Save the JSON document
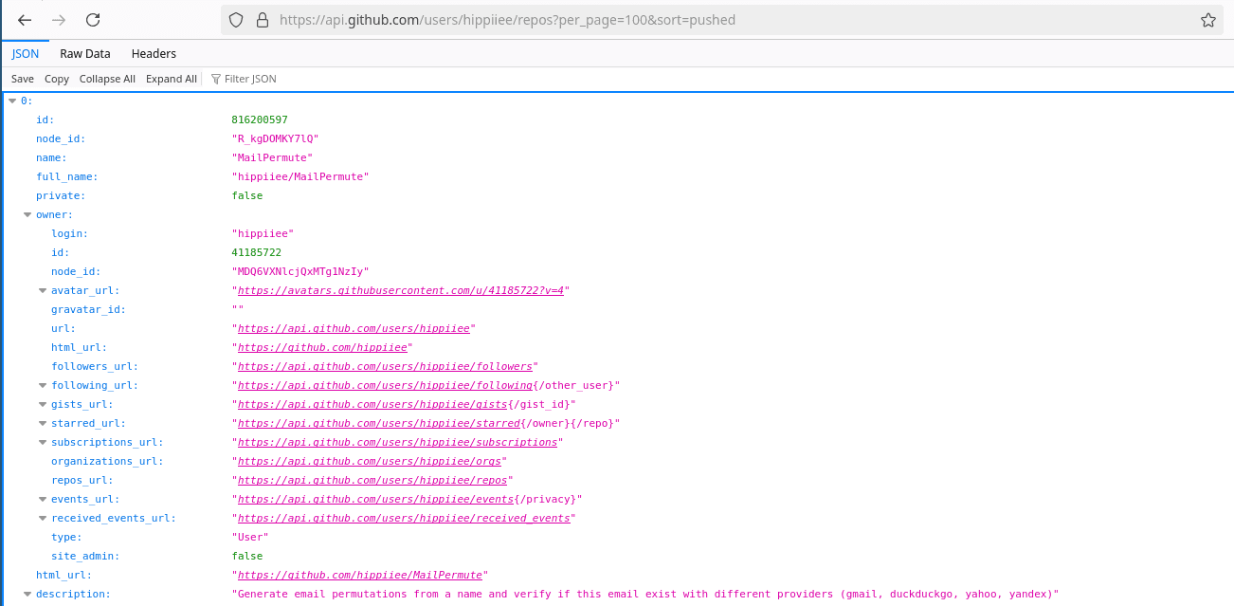1234x606 pixels. coord(23,79)
